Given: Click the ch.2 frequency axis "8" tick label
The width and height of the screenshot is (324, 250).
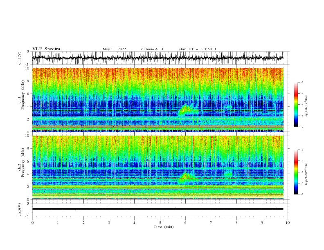Looking at the screenshot, I should (28, 149).
